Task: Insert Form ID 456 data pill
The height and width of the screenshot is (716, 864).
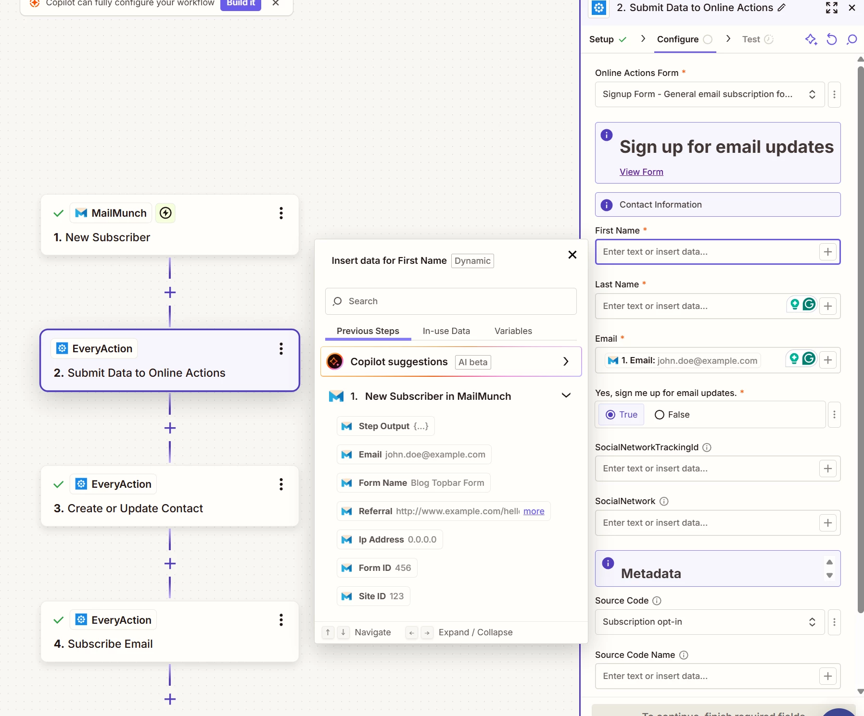Action: [377, 568]
